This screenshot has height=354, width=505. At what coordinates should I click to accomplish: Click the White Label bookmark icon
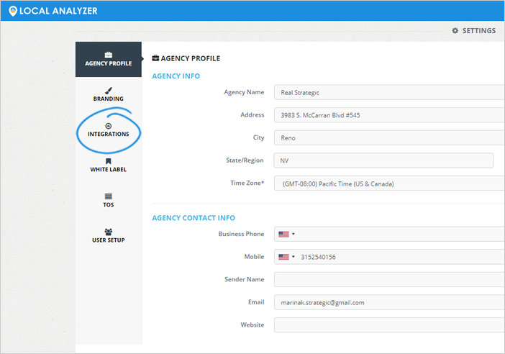point(109,161)
